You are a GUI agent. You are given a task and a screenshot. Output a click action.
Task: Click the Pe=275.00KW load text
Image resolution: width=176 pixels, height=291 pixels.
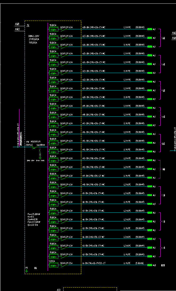click(x=34, y=214)
